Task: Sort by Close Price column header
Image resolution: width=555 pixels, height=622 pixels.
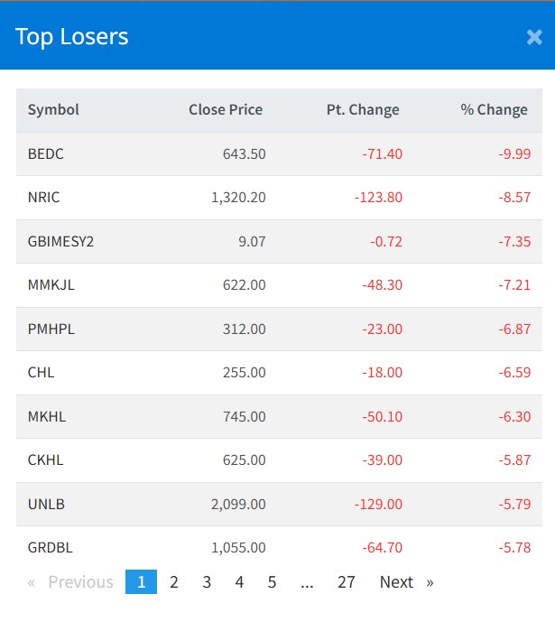Action: (x=226, y=110)
